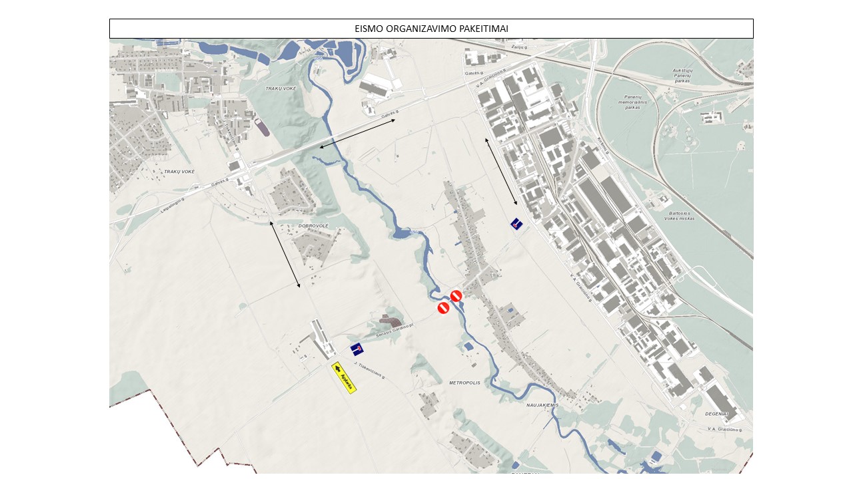
Task: Click the Eismo organizavimo pakeitimai title box
Action: pyautogui.click(x=431, y=29)
